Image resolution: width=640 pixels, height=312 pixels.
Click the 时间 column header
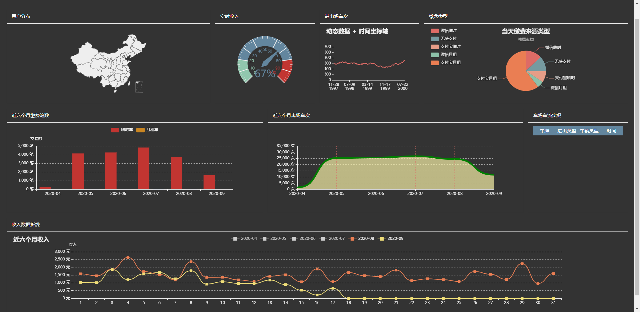[611, 131]
